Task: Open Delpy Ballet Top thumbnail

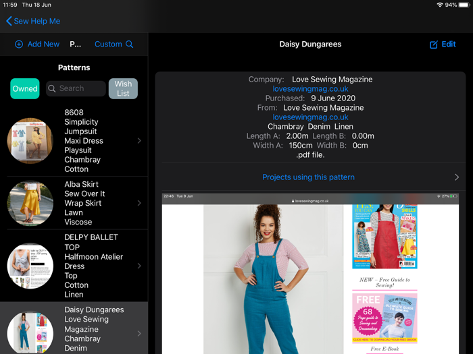Action: [30, 266]
